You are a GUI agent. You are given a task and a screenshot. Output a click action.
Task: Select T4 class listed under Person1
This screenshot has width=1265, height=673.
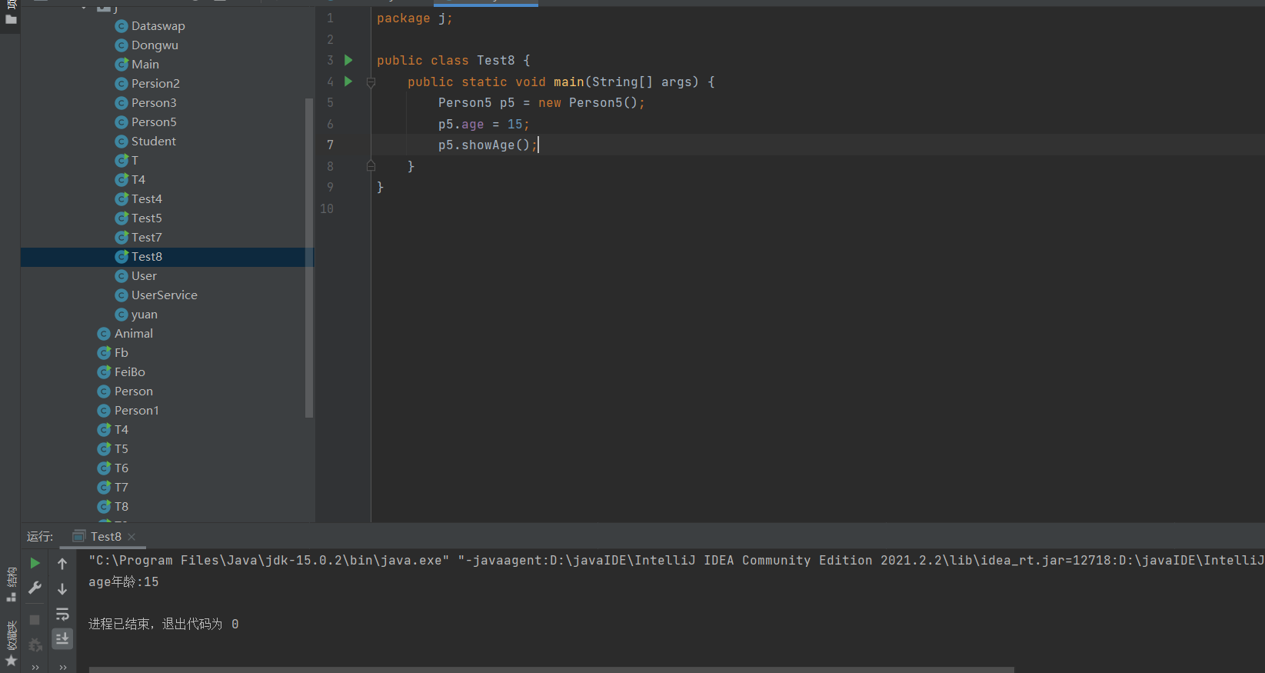tap(122, 430)
